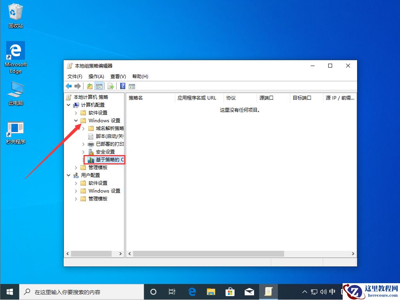Expand the 软件设置 node under 计算机配置
This screenshot has width=400, height=300.
click(x=76, y=112)
